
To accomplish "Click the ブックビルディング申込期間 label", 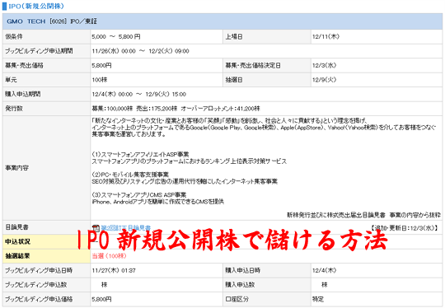I will [39, 51].
